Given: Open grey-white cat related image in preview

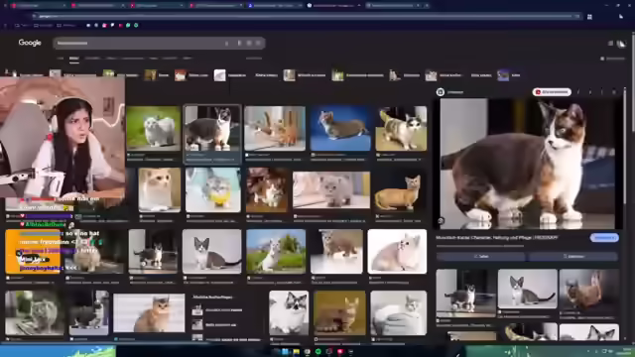Looking at the screenshot, I should [527, 289].
